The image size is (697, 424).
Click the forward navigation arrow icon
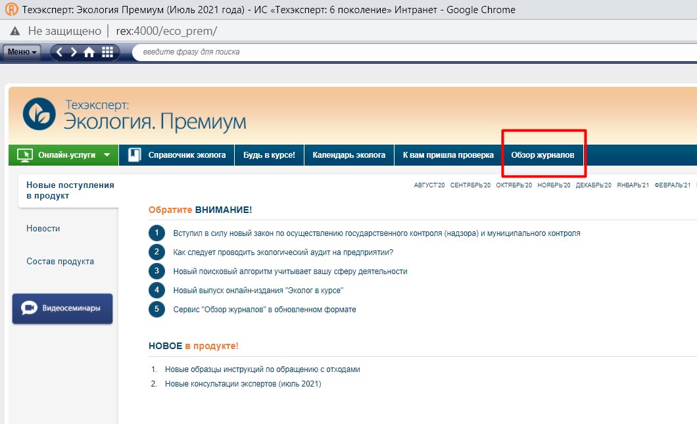point(74,52)
